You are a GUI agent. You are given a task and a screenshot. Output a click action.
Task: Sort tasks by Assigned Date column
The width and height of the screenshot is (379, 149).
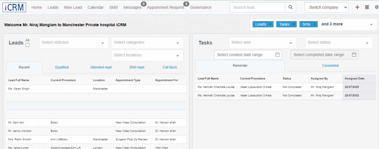(354, 79)
